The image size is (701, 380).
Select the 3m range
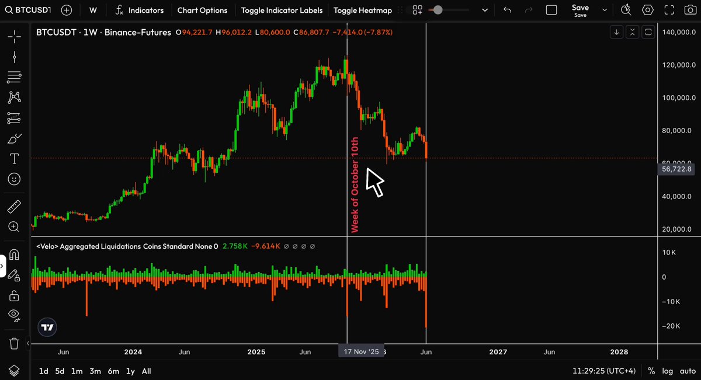[95, 371]
